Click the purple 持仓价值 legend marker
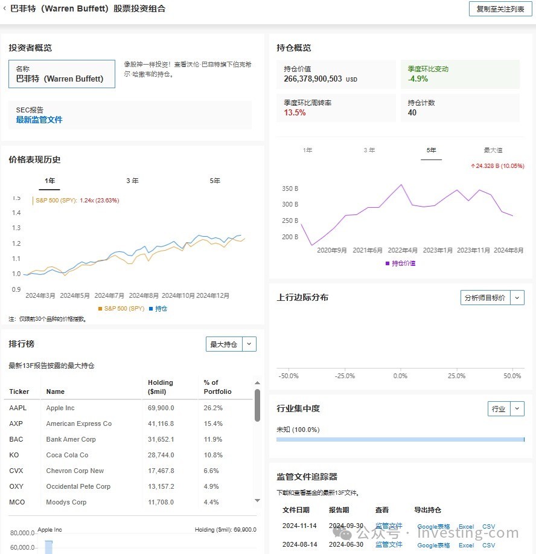This screenshot has height=554, width=536. point(388,263)
